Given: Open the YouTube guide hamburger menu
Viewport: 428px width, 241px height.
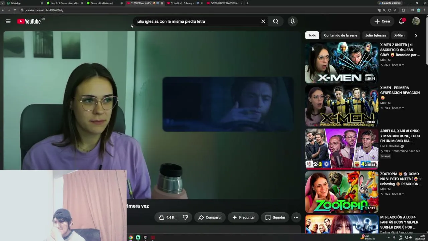Looking at the screenshot, I should coord(8,21).
